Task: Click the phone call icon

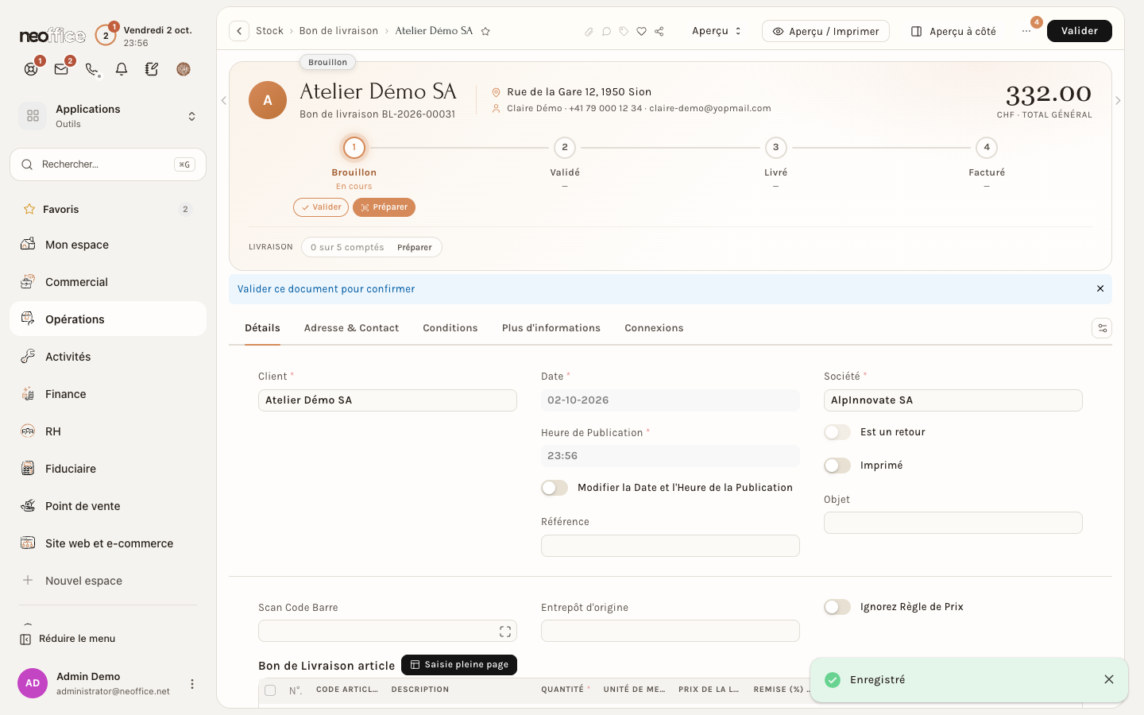Action: point(91,69)
